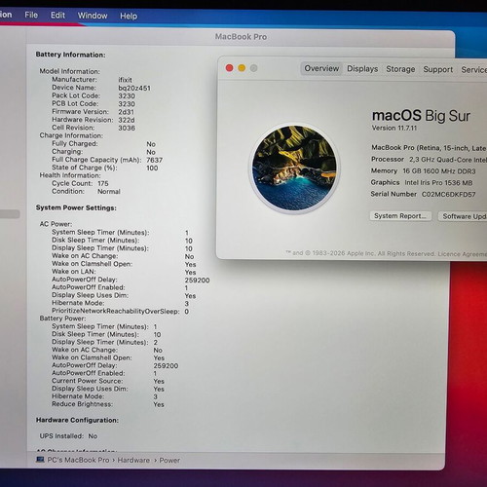Select Power in the path bar

tap(169, 461)
